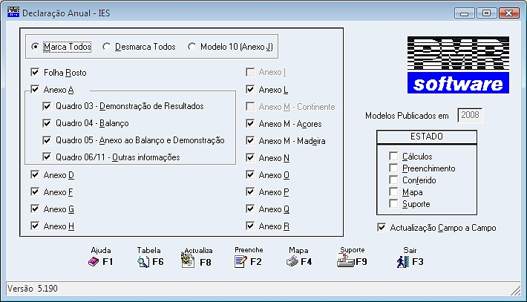This screenshot has width=527, height=302.
Task: Enable the Preenchimento state checkbox
Action: click(393, 168)
